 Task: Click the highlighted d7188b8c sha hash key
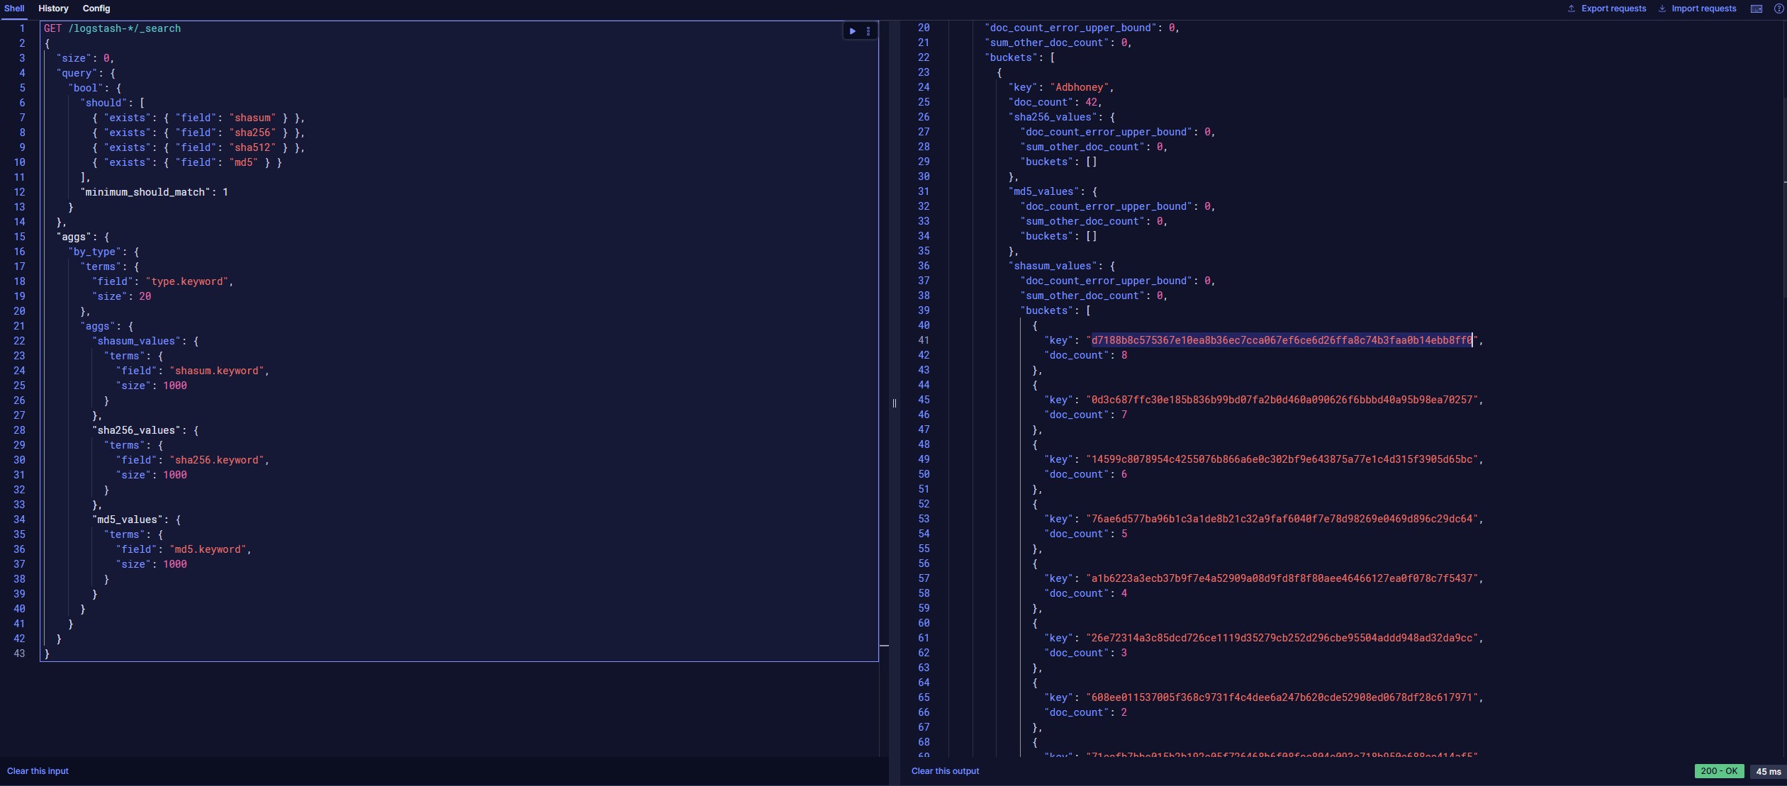point(1282,340)
